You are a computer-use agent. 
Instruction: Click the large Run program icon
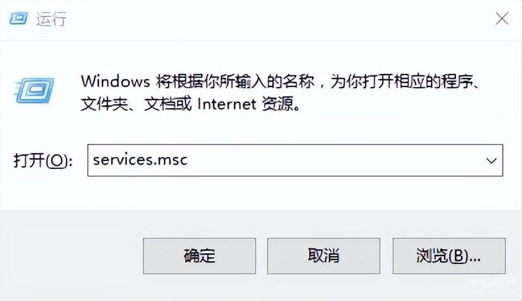click(34, 90)
